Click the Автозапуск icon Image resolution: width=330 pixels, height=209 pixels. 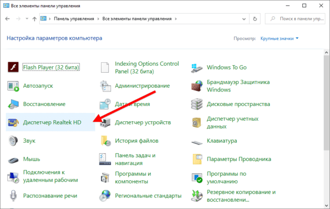(x=14, y=85)
